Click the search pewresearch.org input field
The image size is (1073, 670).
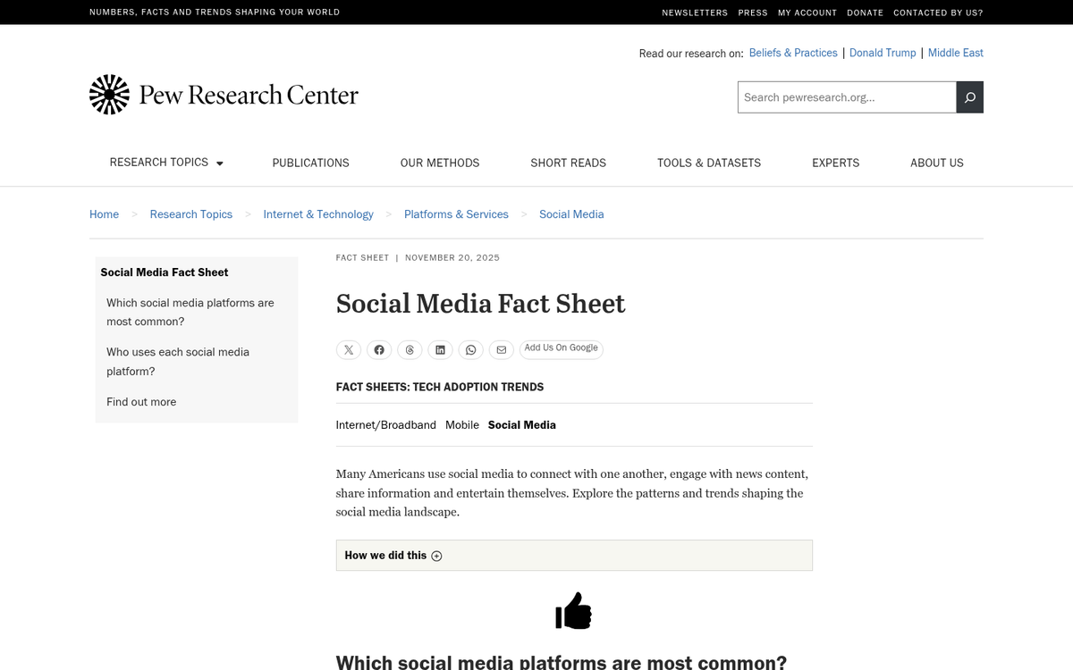coord(846,97)
